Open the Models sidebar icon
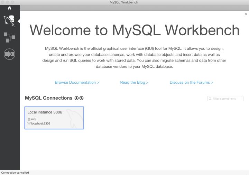 pyautogui.click(x=9, y=37)
